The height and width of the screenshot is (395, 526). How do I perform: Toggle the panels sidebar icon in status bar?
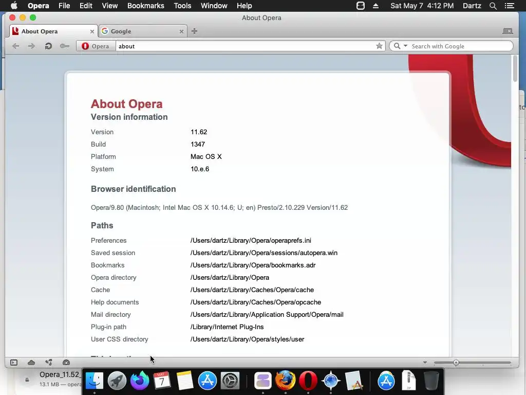(14, 363)
